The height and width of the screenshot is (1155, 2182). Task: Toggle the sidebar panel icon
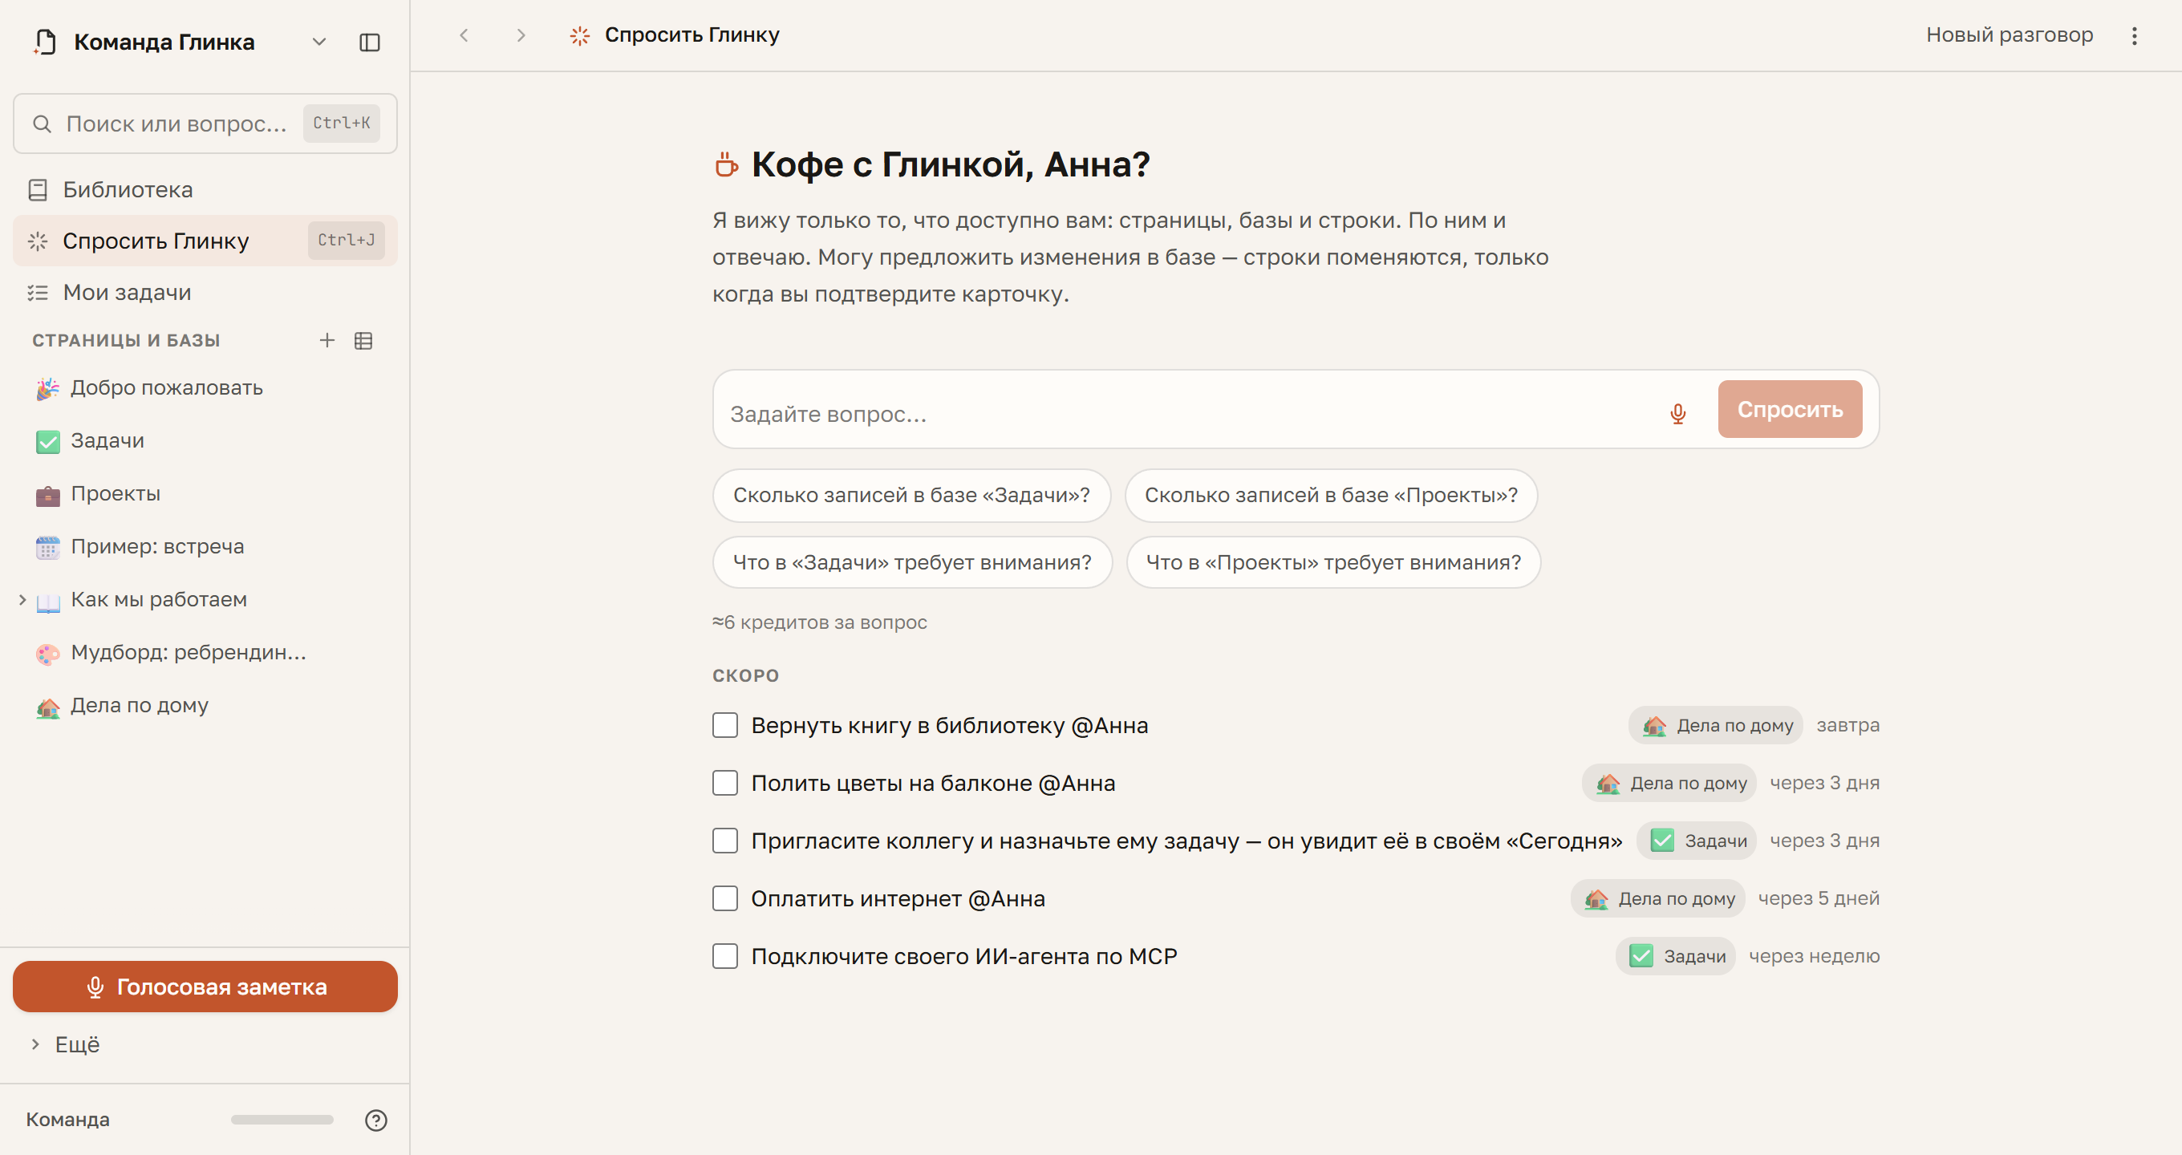point(369,43)
